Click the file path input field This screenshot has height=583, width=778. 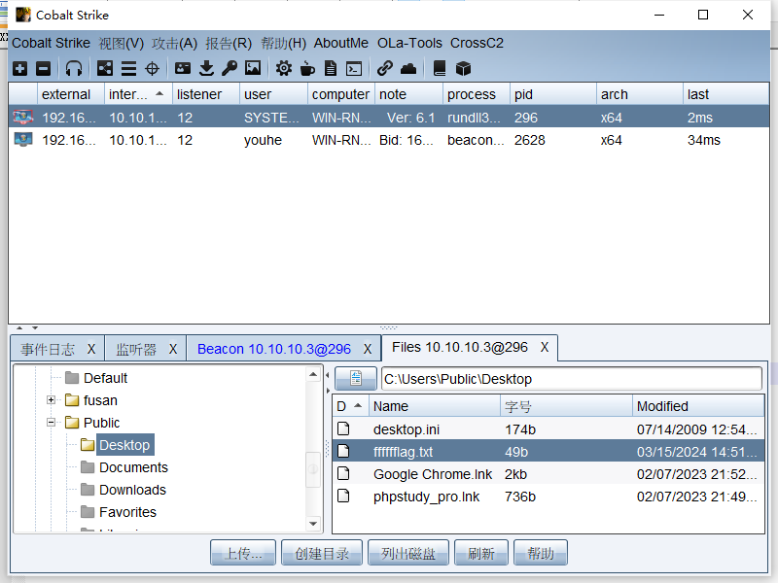pos(572,379)
